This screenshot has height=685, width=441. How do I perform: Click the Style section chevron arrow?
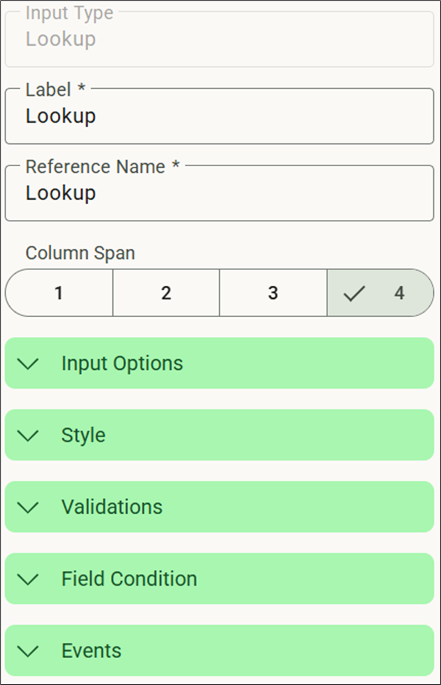tap(28, 435)
